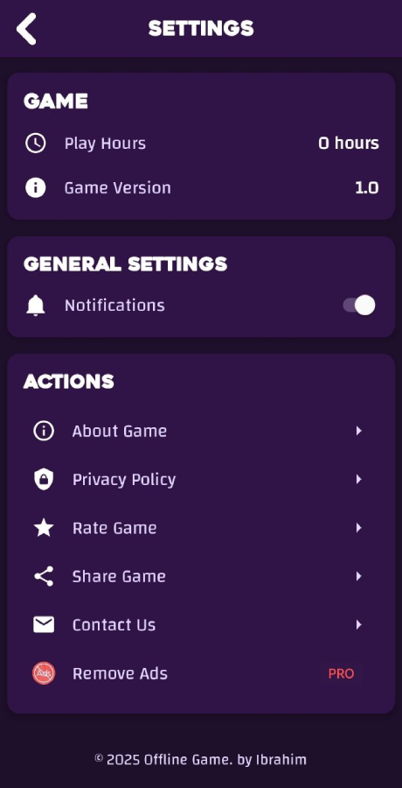Click the PRO badge for Remove Ads
This screenshot has height=788, width=402.
point(342,673)
